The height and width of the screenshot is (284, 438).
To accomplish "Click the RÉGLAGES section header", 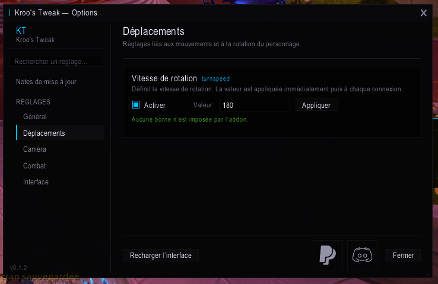I will [33, 102].
